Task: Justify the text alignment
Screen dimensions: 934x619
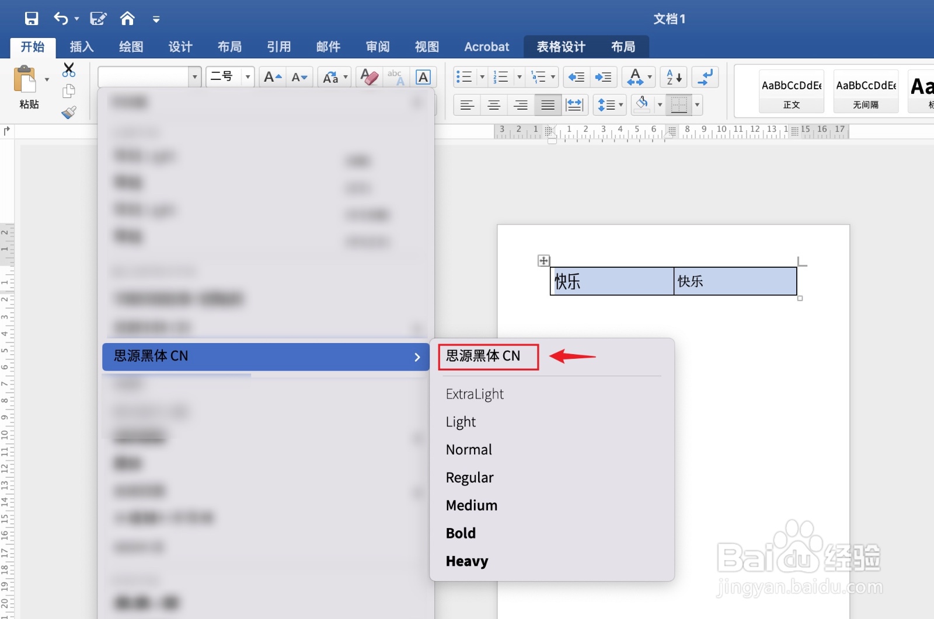Action: (x=548, y=105)
